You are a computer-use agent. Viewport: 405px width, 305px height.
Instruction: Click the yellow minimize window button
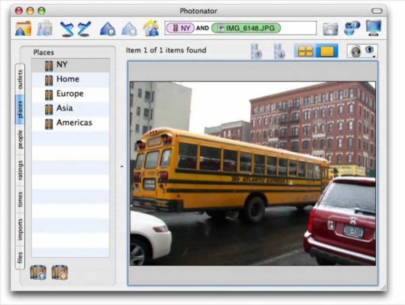[30, 11]
